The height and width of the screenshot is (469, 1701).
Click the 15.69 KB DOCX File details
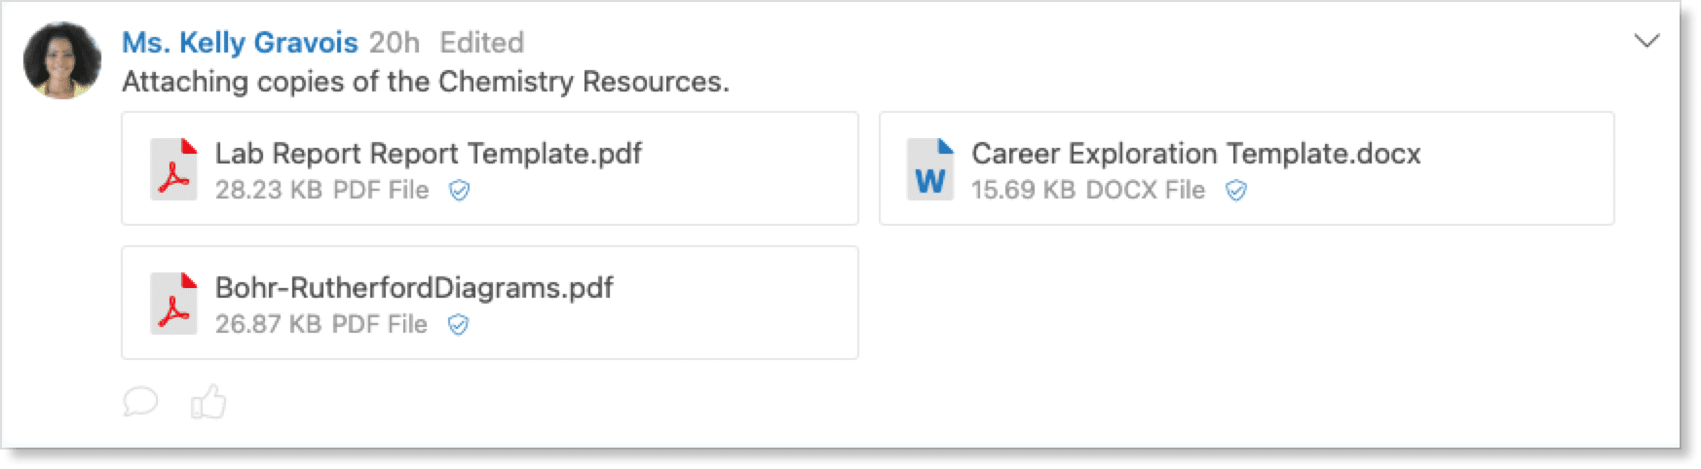[x=1087, y=190]
